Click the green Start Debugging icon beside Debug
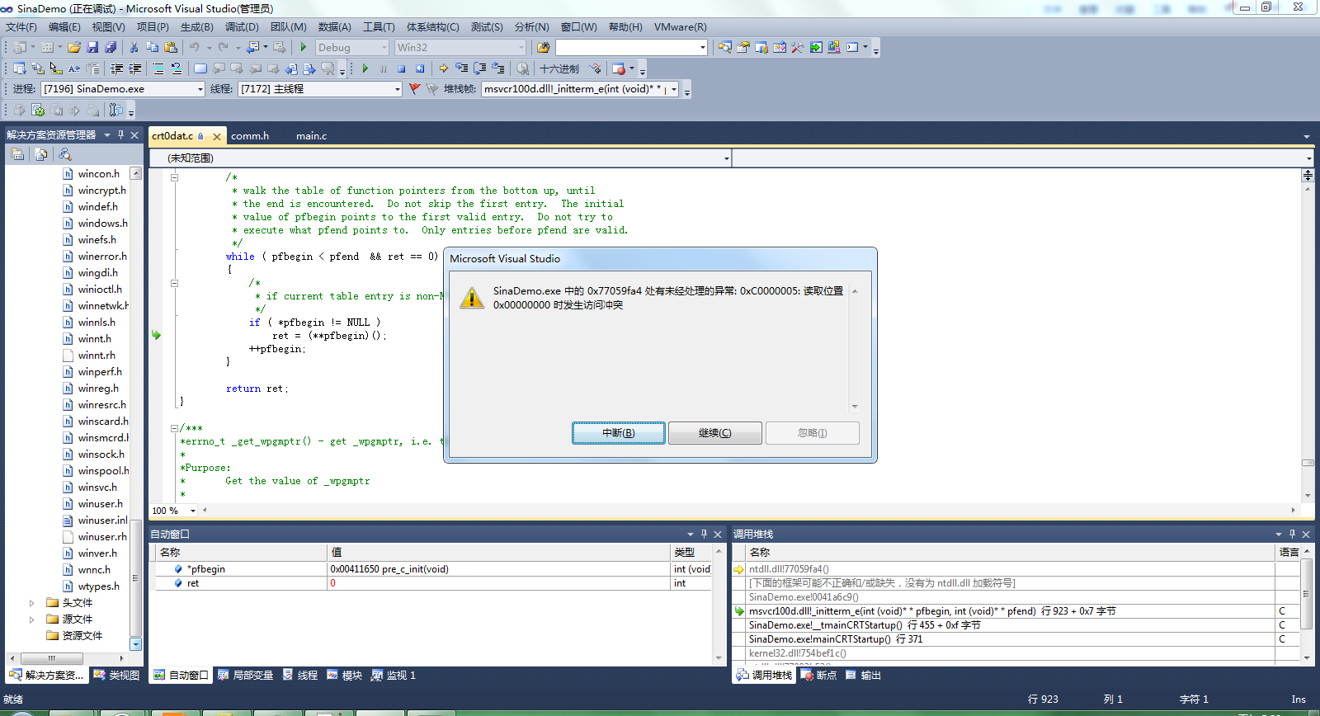Viewport: 1320px width, 716px height. pyautogui.click(x=304, y=48)
